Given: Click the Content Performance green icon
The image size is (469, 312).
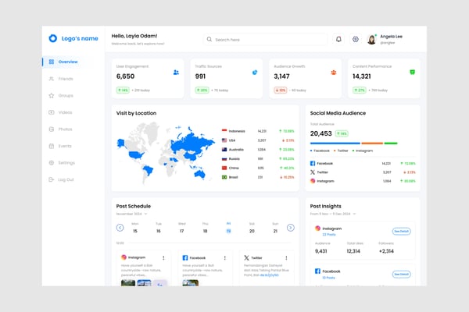Looking at the screenshot, I should (412, 72).
